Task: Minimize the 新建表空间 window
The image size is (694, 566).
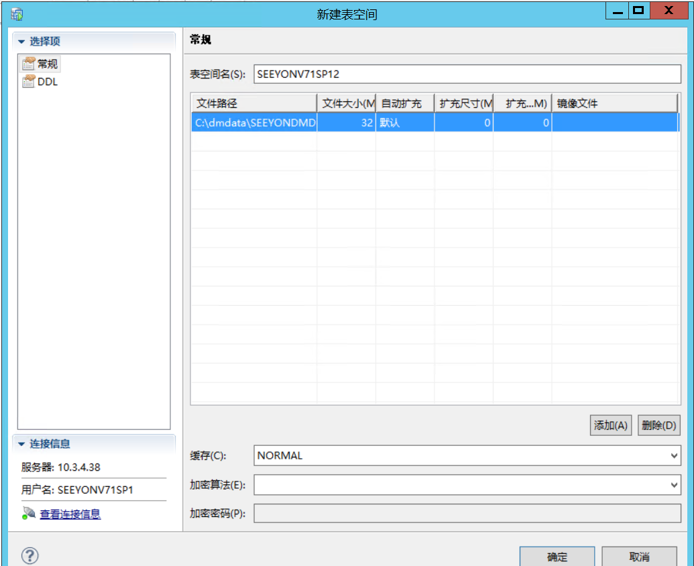Action: pos(618,11)
